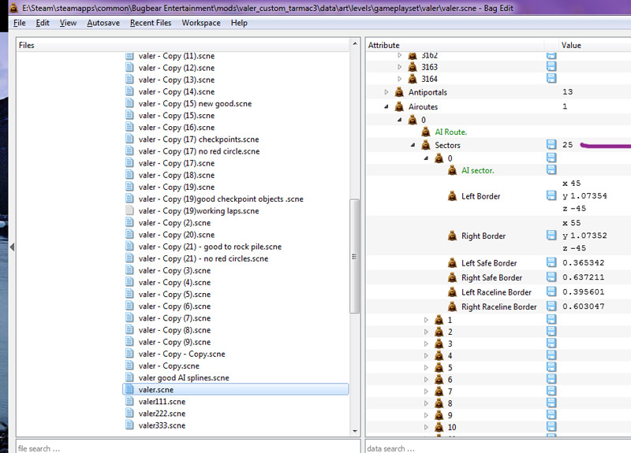Click the Files panel header
The image size is (631, 453).
183,45
